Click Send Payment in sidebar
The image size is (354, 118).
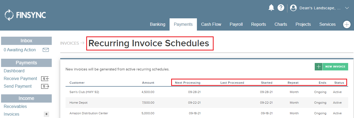18,86
